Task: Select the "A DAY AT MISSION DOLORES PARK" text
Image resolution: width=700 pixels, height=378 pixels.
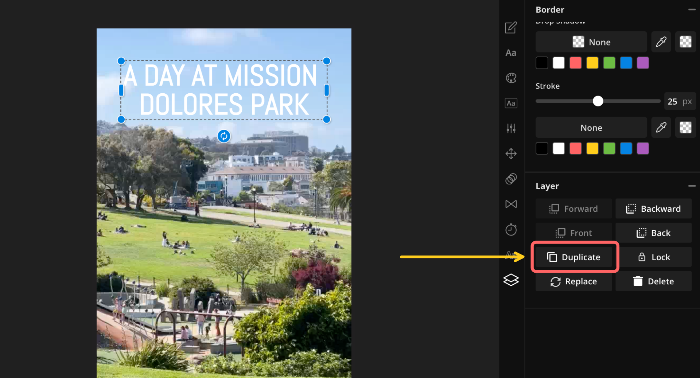Action: [x=223, y=90]
